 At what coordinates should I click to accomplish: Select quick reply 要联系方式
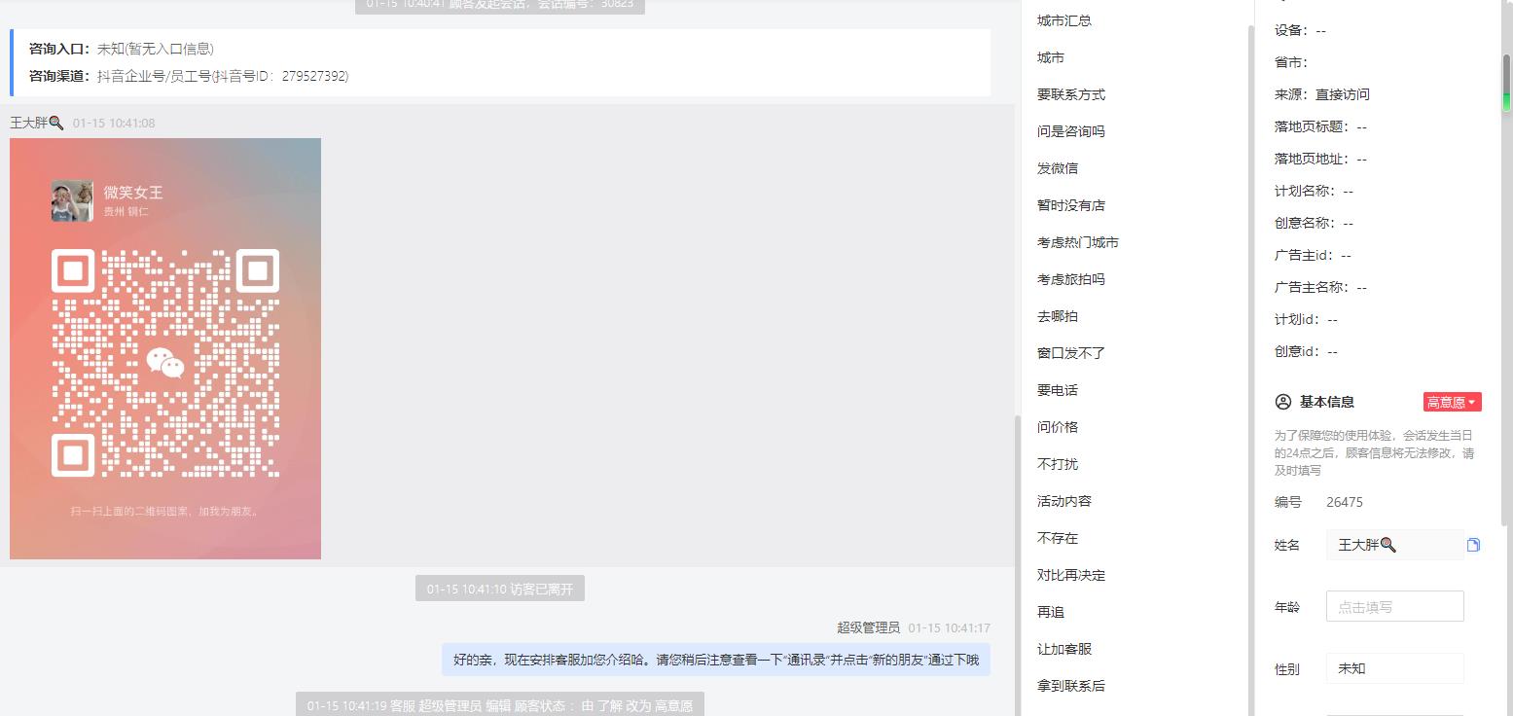click(1071, 94)
